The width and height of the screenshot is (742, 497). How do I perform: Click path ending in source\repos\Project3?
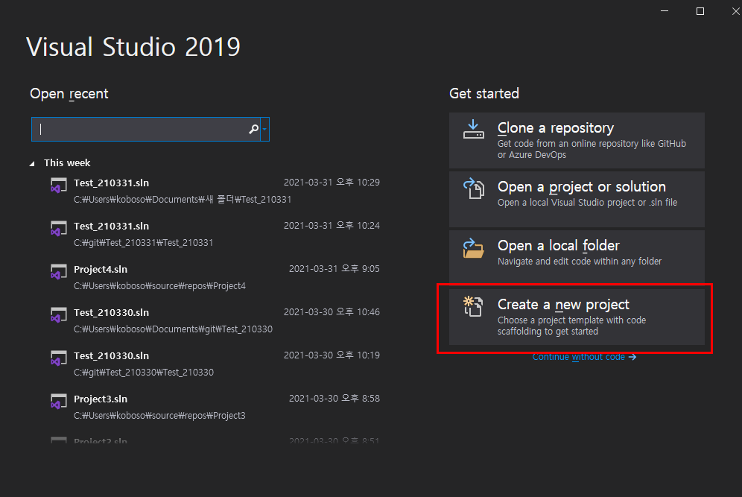point(159,416)
